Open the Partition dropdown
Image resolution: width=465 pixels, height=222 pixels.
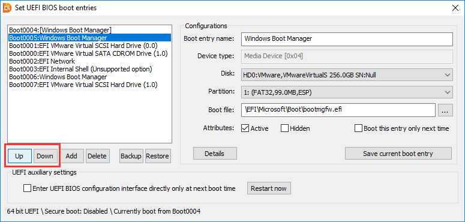[x=347, y=92]
